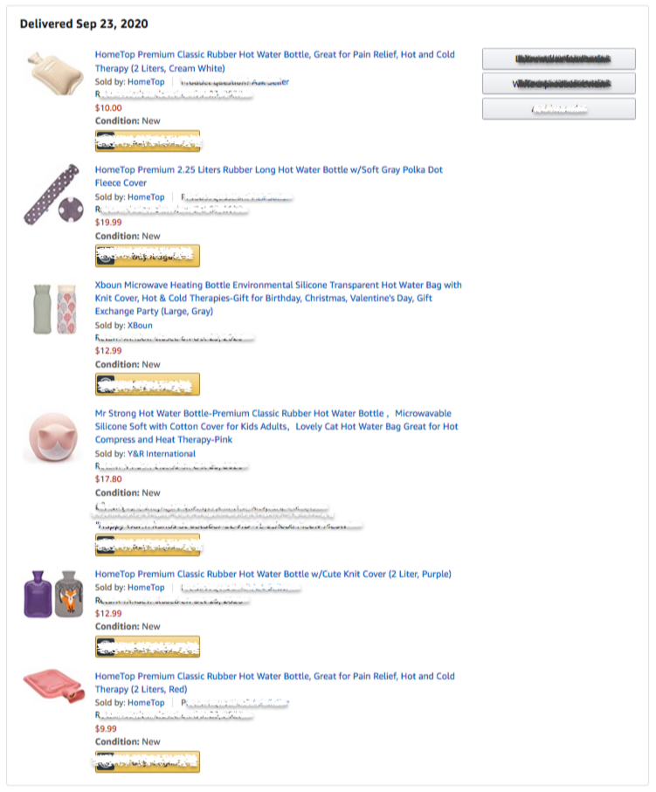656x792 pixels.
Task: Click the Buy it again icon beside the polka dot bottle
Action: [x=107, y=256]
